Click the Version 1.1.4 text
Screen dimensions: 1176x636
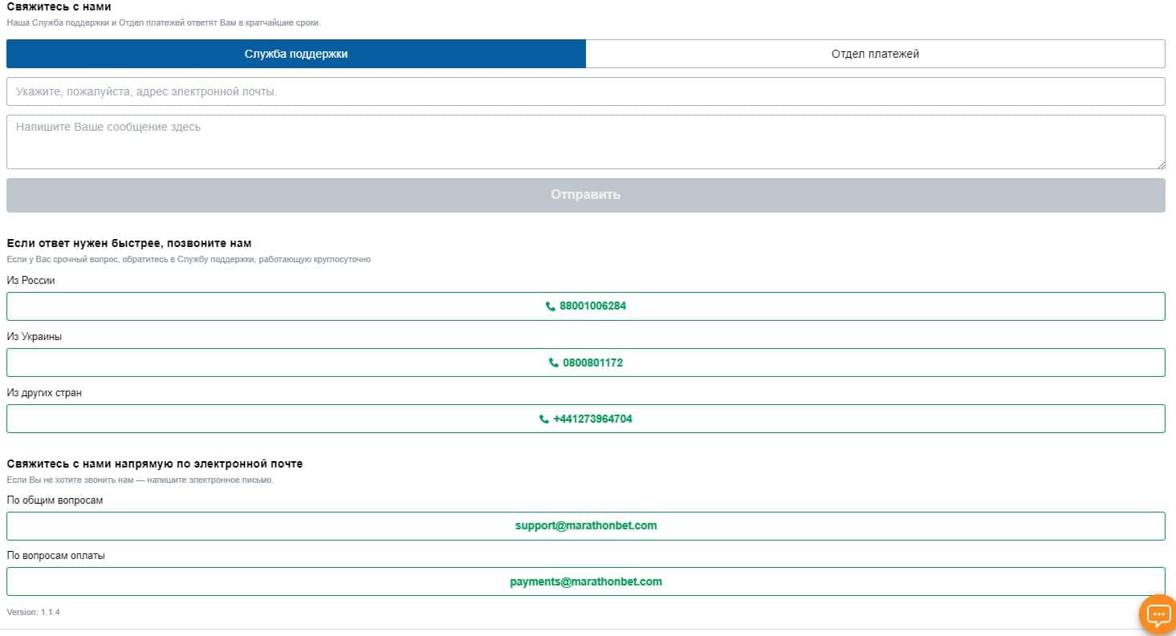coord(34,612)
